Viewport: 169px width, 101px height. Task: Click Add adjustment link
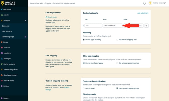tap(143, 13)
